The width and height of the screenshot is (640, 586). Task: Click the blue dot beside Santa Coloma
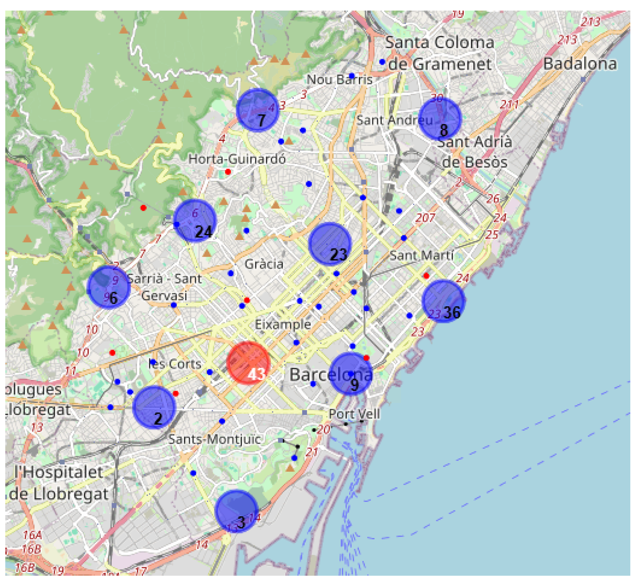(382, 62)
